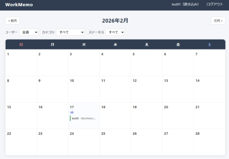
Task: Click the test01（書き込み） user label
Action: click(185, 4)
